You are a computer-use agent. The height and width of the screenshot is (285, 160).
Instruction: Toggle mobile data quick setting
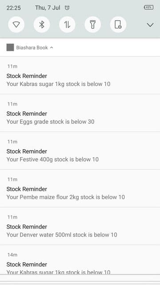click(x=67, y=24)
